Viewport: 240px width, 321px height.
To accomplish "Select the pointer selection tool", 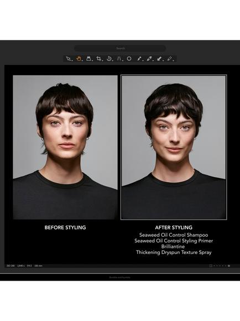I will pos(69,59).
